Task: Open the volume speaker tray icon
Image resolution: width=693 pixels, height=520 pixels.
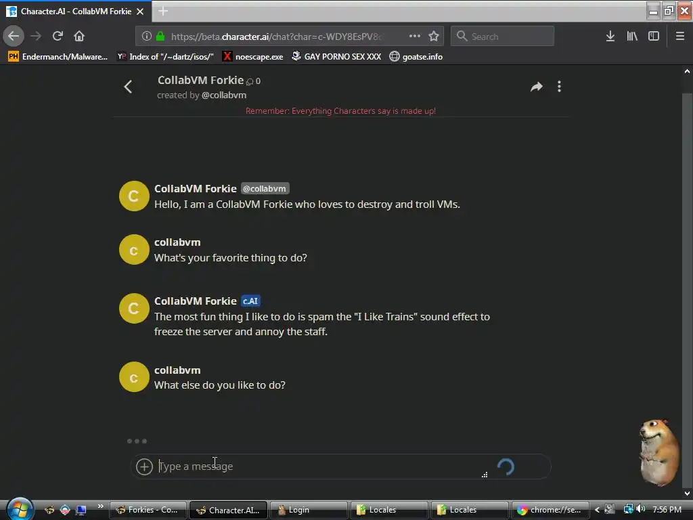Action: tap(641, 509)
